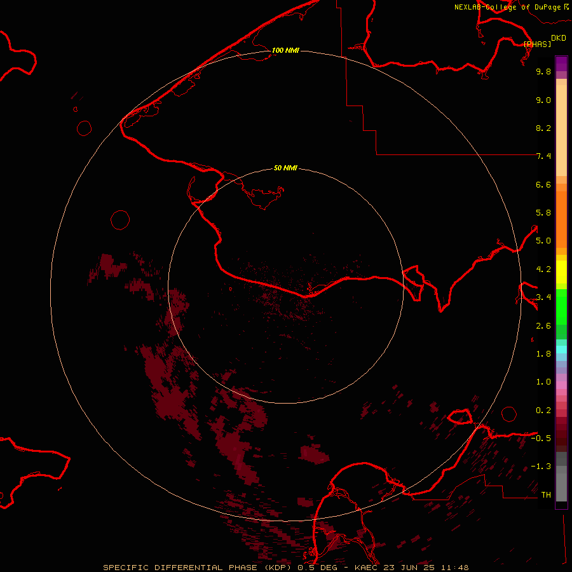Screen dimensions: 572x572
Task: Click the product title caption at the bottom
Action: 285,568
